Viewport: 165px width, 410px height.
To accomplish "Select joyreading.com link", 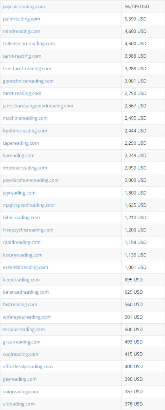I will (19, 193).
